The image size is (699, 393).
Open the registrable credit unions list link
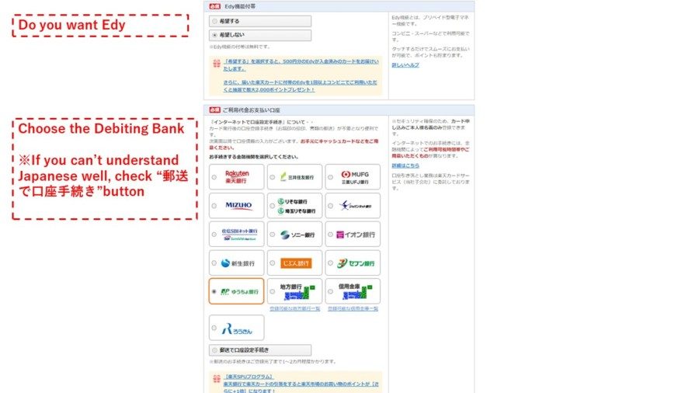point(353,308)
